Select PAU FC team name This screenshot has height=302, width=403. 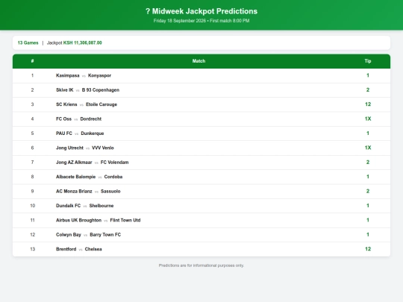click(x=64, y=133)
